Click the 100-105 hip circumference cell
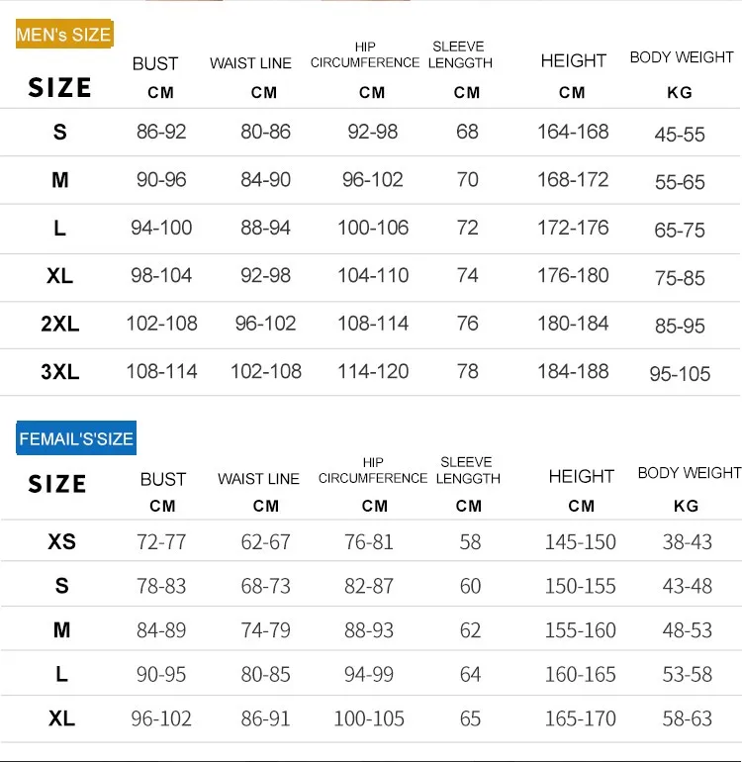The image size is (742, 762). (369, 718)
